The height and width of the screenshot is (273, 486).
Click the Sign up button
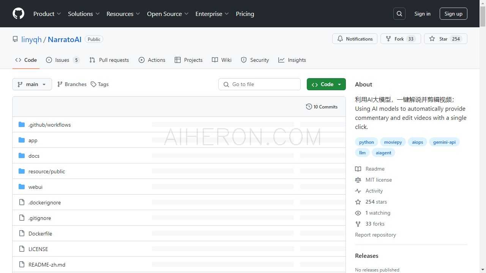click(453, 14)
